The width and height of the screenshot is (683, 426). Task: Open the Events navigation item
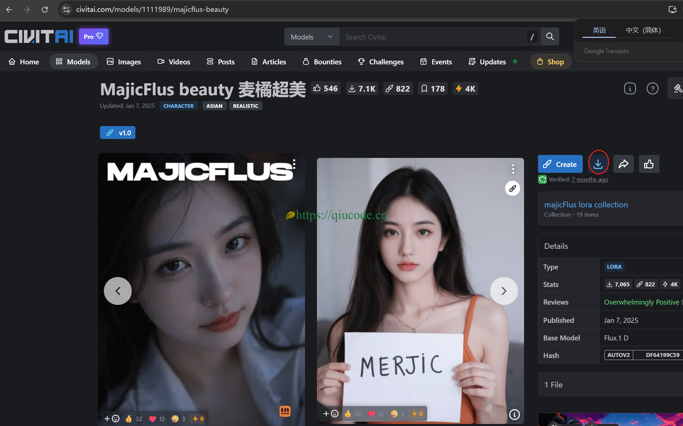click(x=436, y=62)
